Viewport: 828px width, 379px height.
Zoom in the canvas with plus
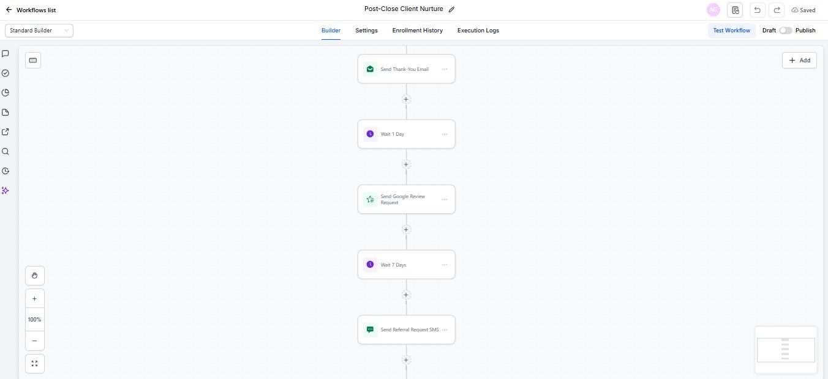pyautogui.click(x=35, y=299)
